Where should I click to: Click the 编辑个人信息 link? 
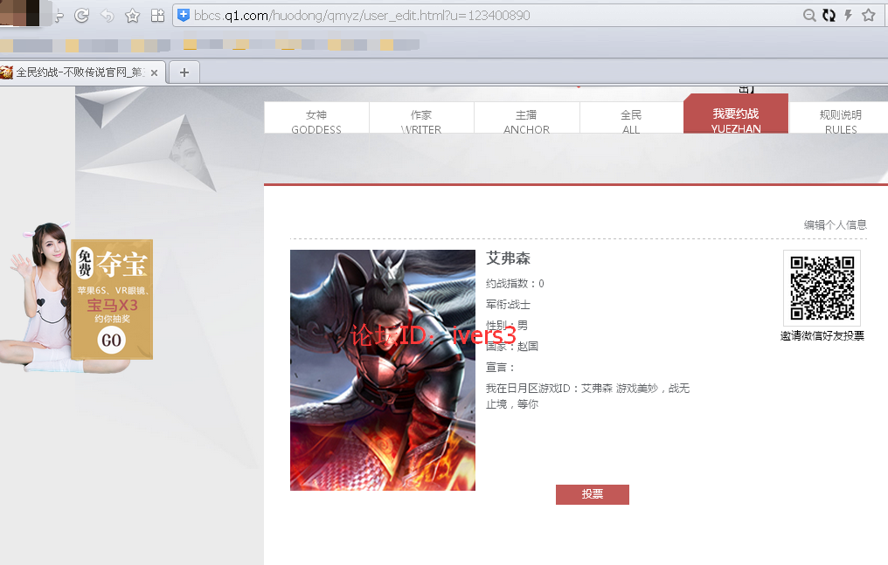pyautogui.click(x=836, y=225)
